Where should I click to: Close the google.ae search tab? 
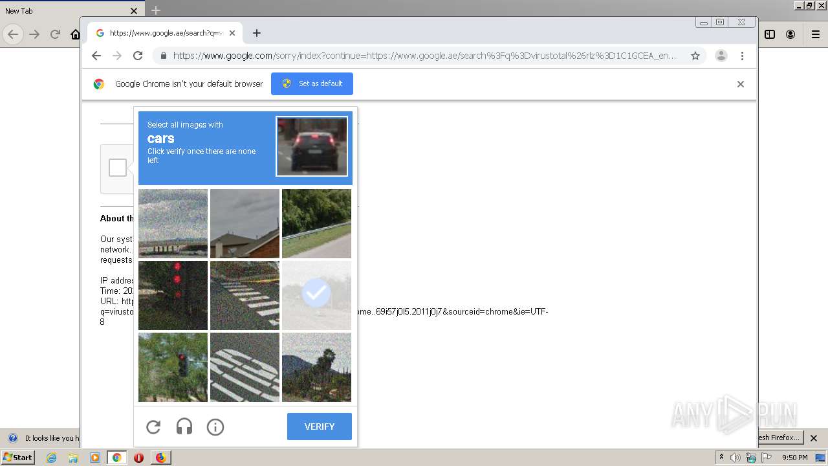(x=232, y=33)
